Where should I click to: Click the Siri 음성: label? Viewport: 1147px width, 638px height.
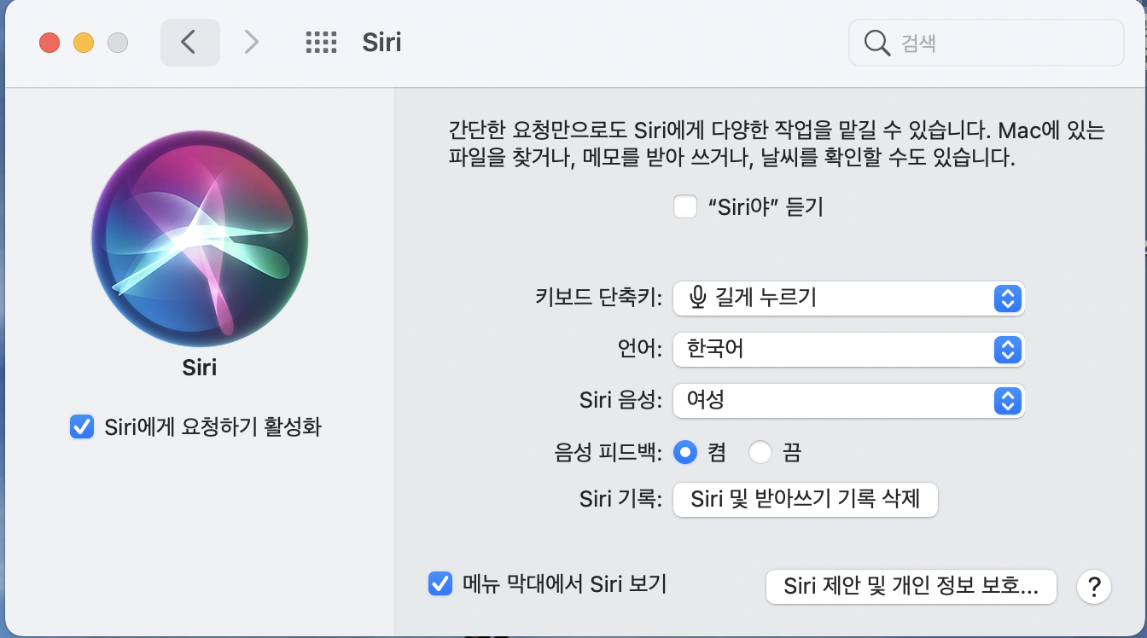coord(620,401)
